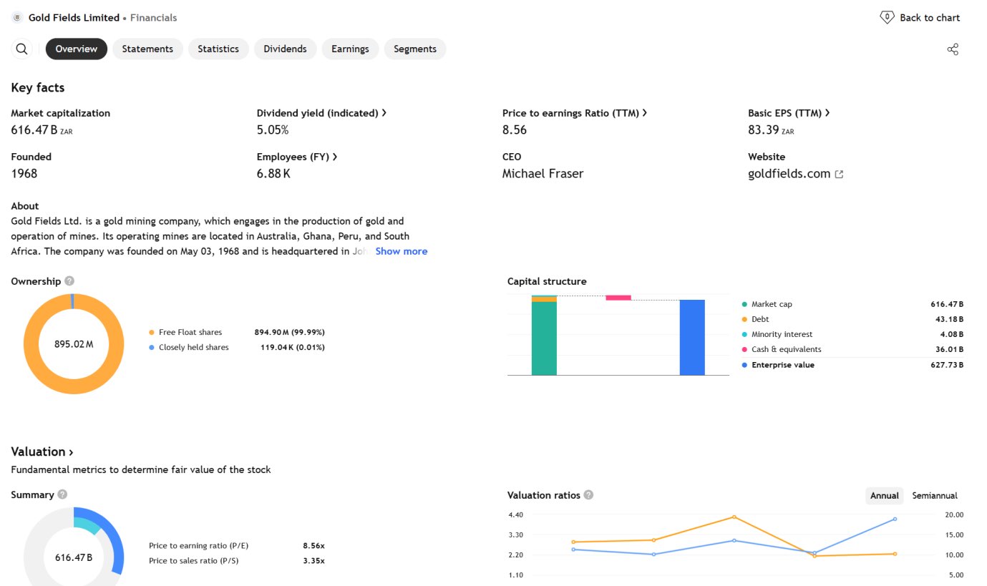The image size is (987, 586).
Task: Go to the Dividends tab
Action: [x=285, y=49]
